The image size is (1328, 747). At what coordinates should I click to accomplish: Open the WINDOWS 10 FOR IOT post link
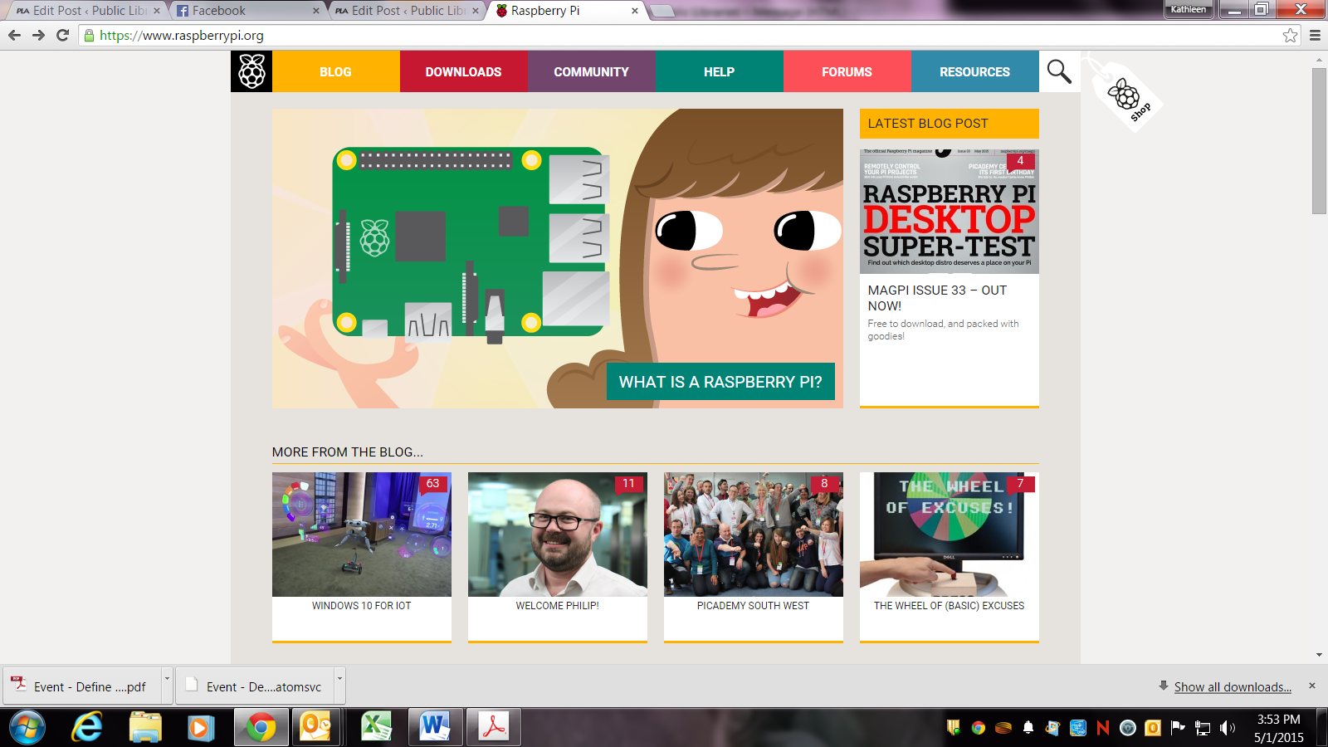click(362, 606)
